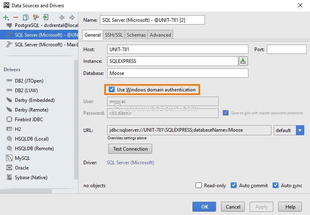The height and width of the screenshot is (215, 310).
Task: Click the duplicate data source icon
Action: tap(26, 17)
